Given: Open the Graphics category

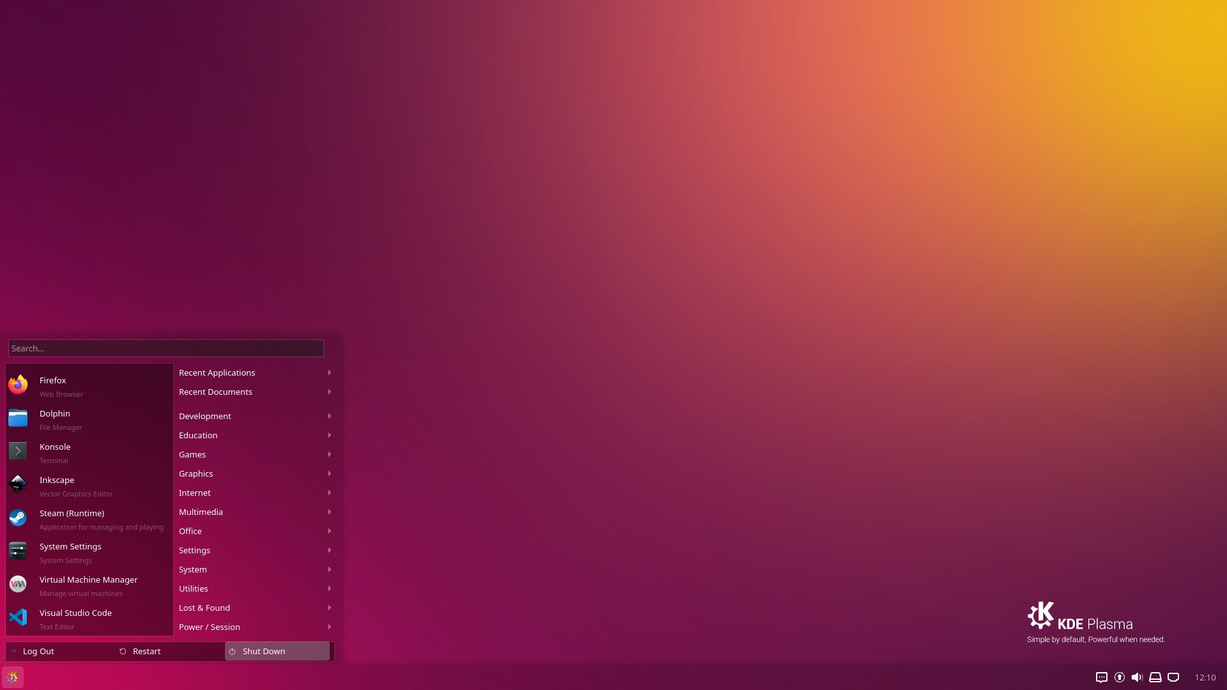Looking at the screenshot, I should coord(255,473).
